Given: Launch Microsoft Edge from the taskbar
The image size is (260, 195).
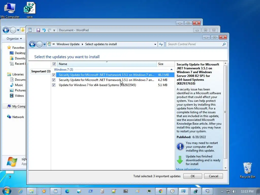Looking at the screenshot, I should (x=67, y=191).
